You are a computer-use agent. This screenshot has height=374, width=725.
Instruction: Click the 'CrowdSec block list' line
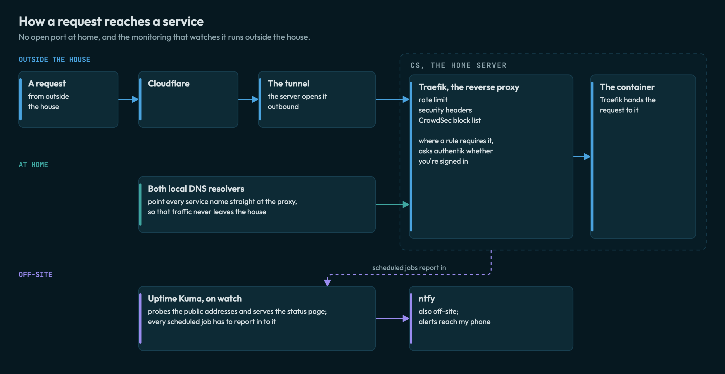tap(450, 120)
